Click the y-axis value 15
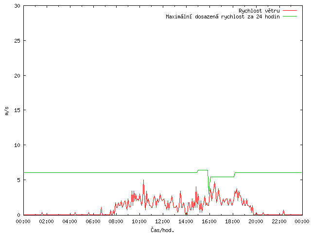Viewport: 311px width, 233px height. (x=17, y=110)
